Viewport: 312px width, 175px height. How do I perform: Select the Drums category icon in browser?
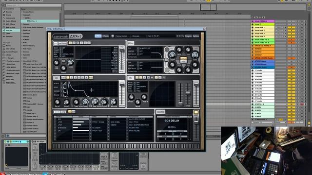click(x=4, y=15)
